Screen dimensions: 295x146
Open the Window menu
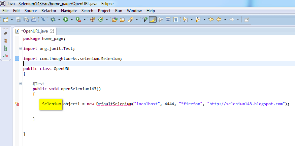click(134, 11)
